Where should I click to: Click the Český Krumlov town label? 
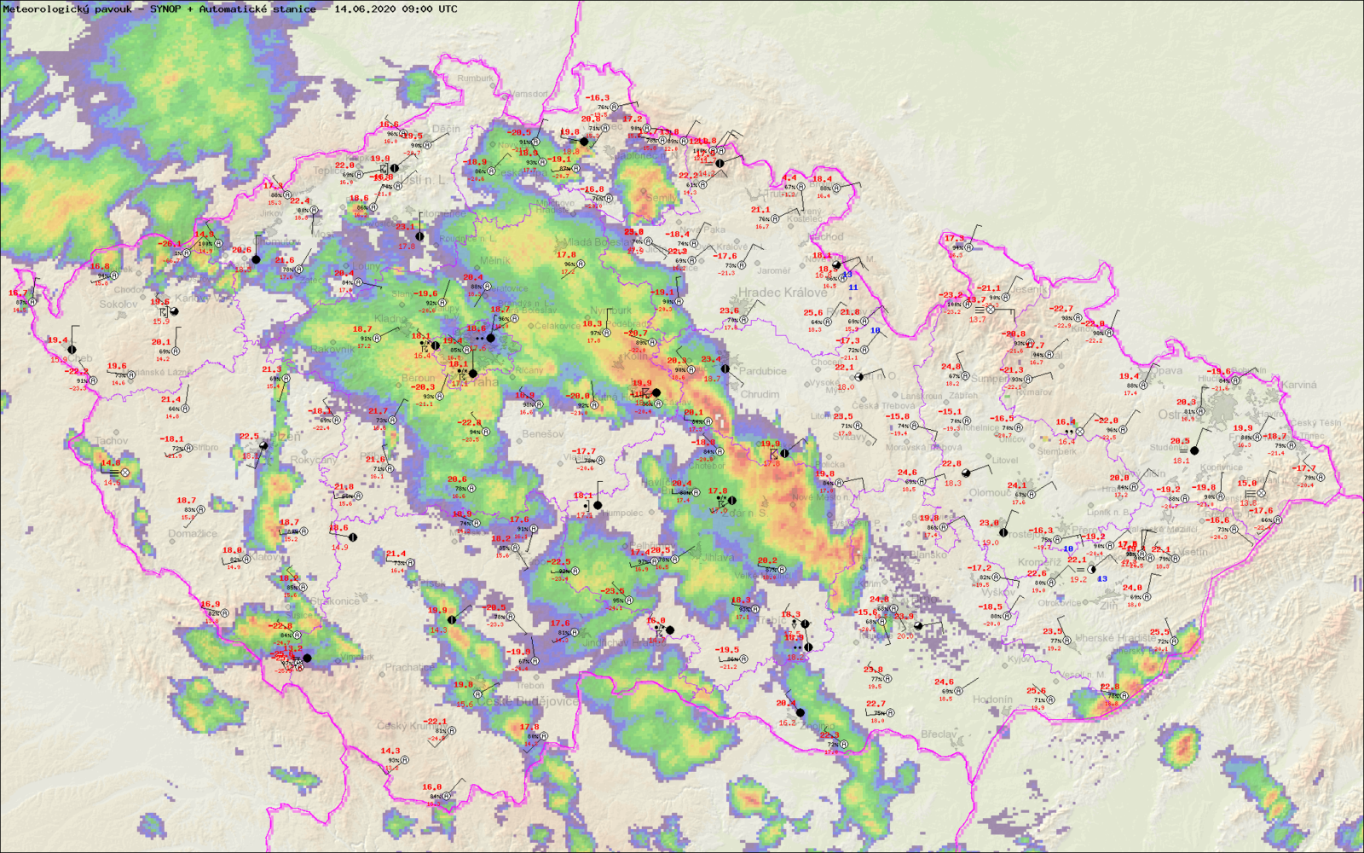405,726
